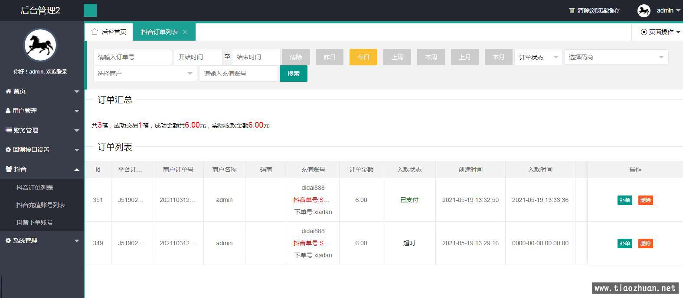Select the yellow 今日 date filter
Viewport: 683px width, 298px height.
click(x=363, y=57)
